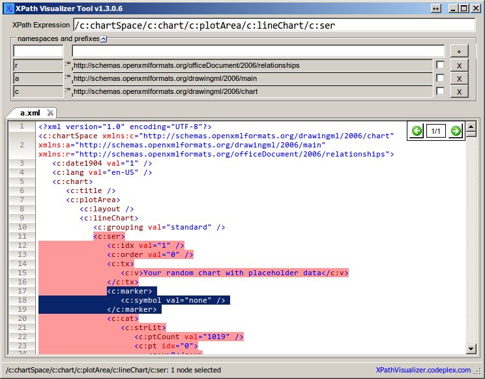Remove the c namespace with X button
485x379 pixels.
[x=459, y=92]
